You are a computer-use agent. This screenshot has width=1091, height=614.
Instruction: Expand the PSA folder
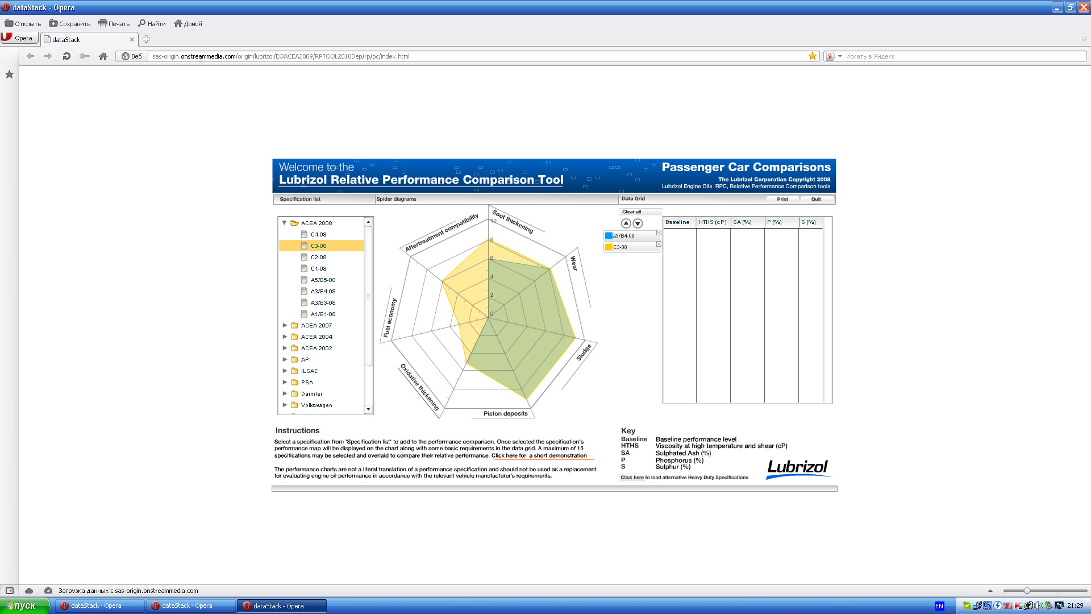pyautogui.click(x=285, y=382)
